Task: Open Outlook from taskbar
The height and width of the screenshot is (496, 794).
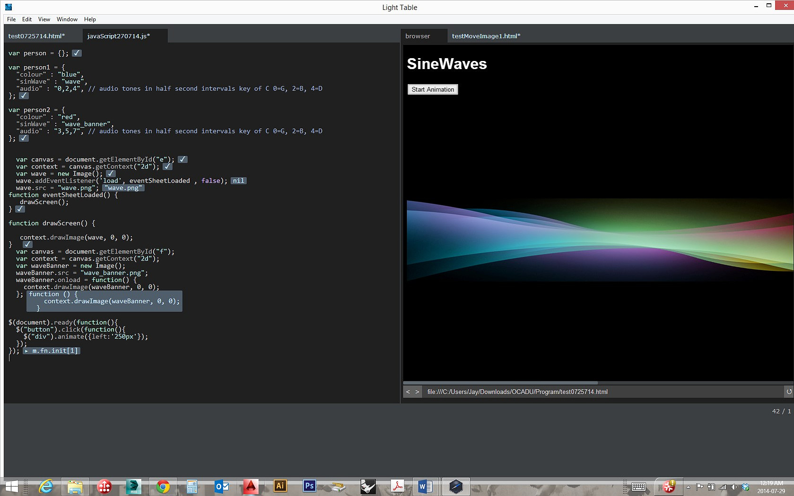Action: click(x=222, y=487)
